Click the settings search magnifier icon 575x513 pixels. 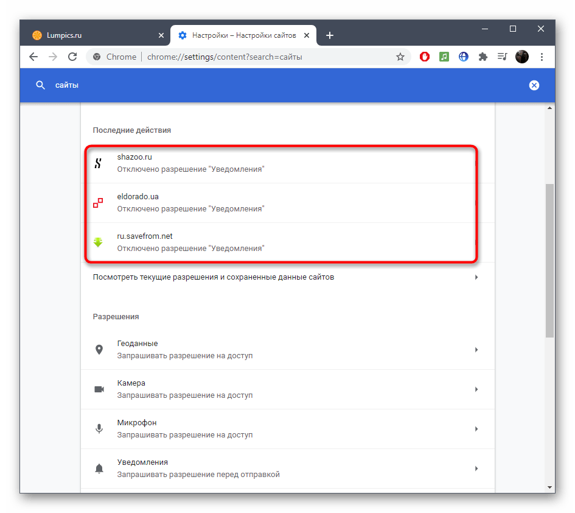point(40,85)
